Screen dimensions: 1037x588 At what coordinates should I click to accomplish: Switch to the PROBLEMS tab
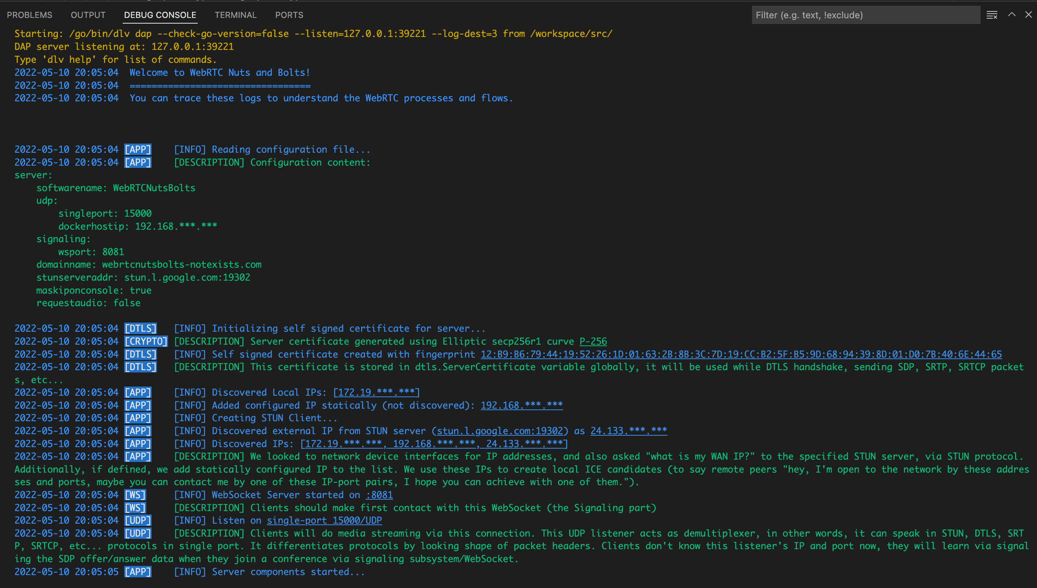29,15
